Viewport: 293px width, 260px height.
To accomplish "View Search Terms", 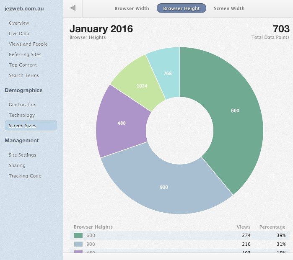I will pos(24,75).
